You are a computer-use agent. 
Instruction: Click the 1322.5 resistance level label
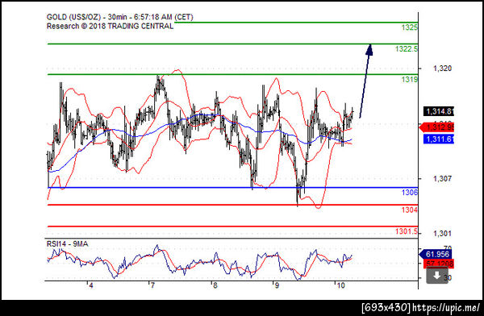tap(407, 48)
